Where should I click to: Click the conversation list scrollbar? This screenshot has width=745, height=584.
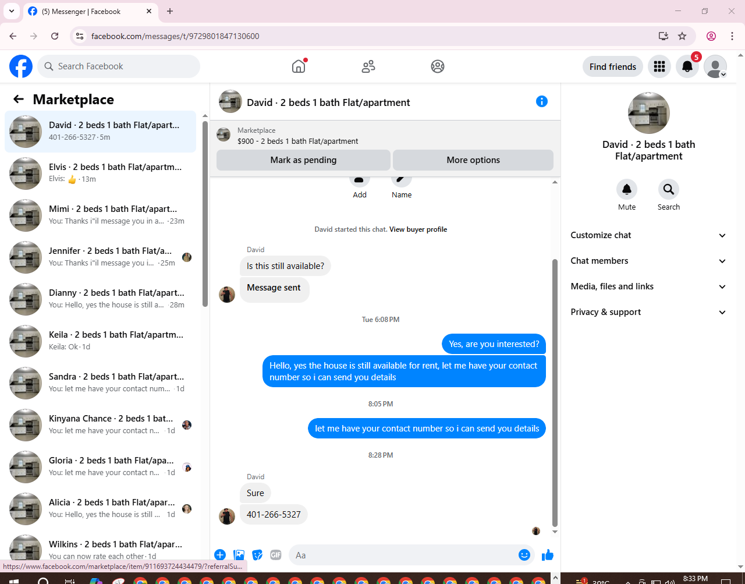[205, 213]
